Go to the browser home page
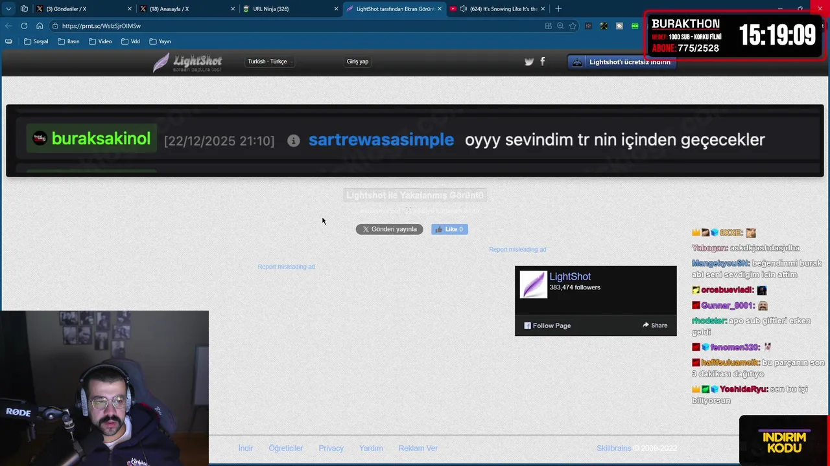The image size is (830, 466). tap(40, 26)
